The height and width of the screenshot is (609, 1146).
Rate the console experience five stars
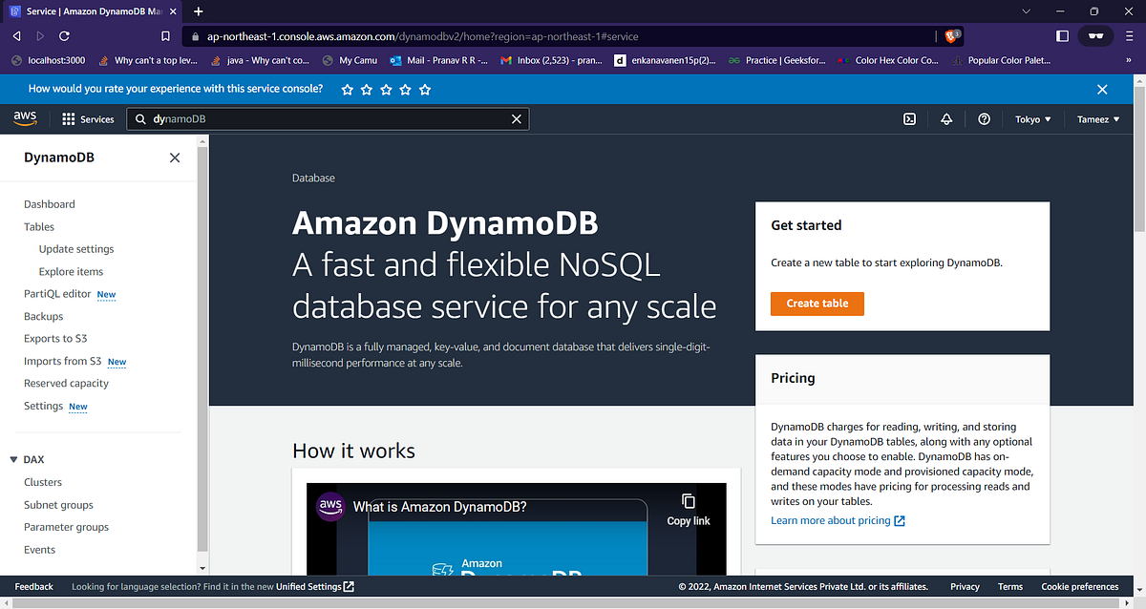point(424,89)
